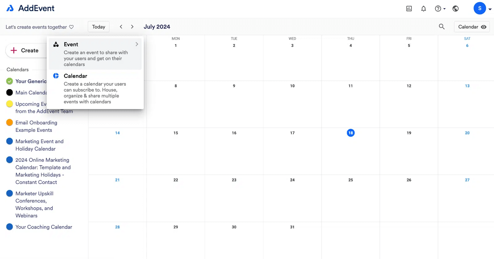Click the AddEvent logo icon

tap(10, 8)
